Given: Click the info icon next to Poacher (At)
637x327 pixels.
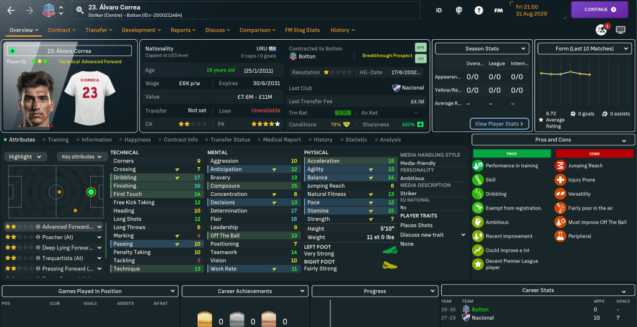Looking at the screenshot, I should click(x=38, y=237).
